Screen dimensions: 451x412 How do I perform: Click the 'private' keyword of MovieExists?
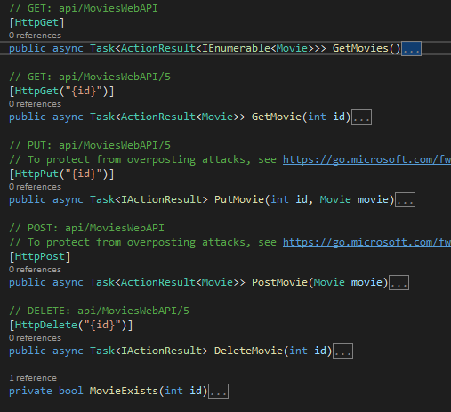coord(30,391)
